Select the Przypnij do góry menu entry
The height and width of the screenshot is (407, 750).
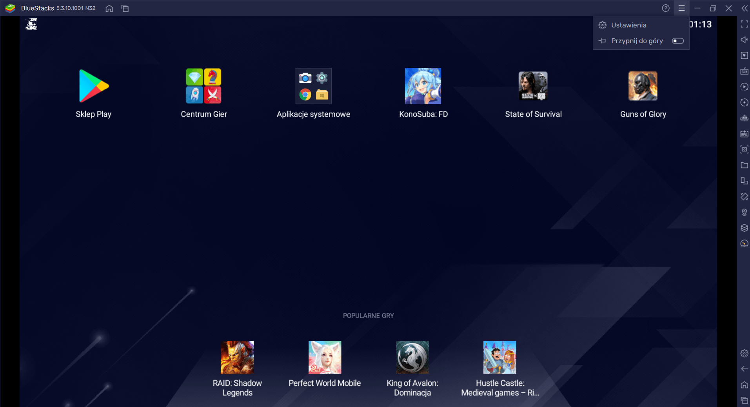point(641,41)
